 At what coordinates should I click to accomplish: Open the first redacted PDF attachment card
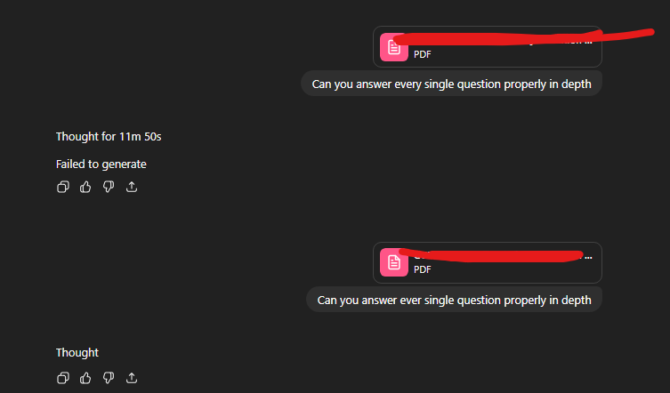coord(488,46)
